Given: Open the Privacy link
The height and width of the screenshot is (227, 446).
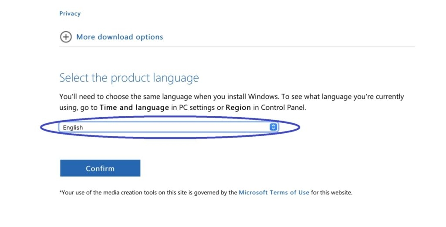Looking at the screenshot, I should pos(70,13).
